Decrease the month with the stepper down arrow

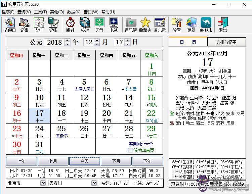[97, 44]
